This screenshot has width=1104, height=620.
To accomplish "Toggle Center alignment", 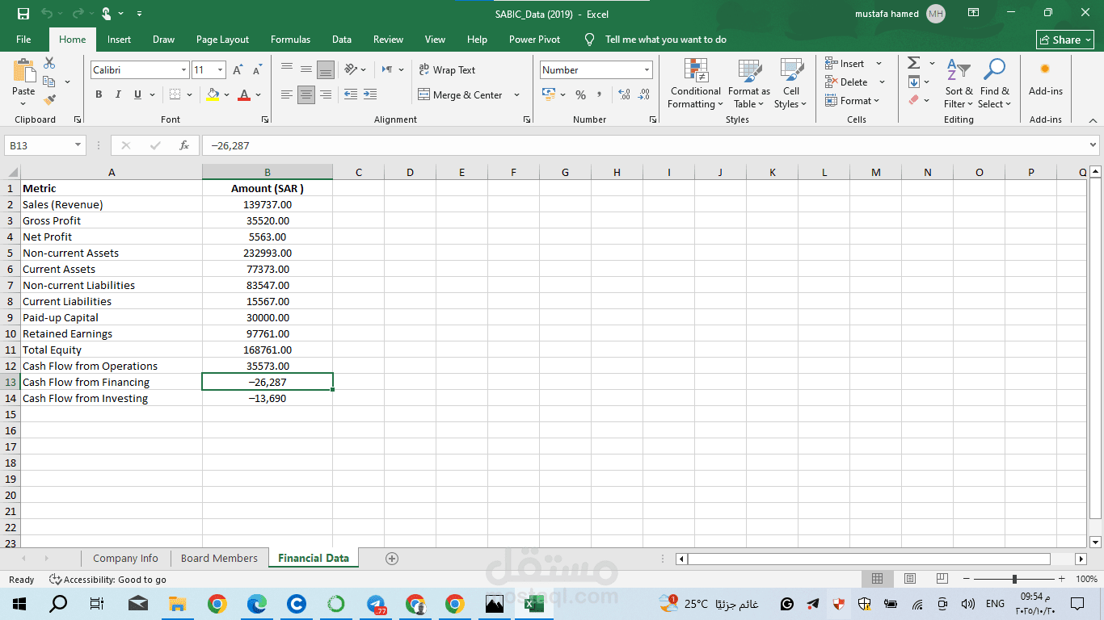I will click(305, 94).
